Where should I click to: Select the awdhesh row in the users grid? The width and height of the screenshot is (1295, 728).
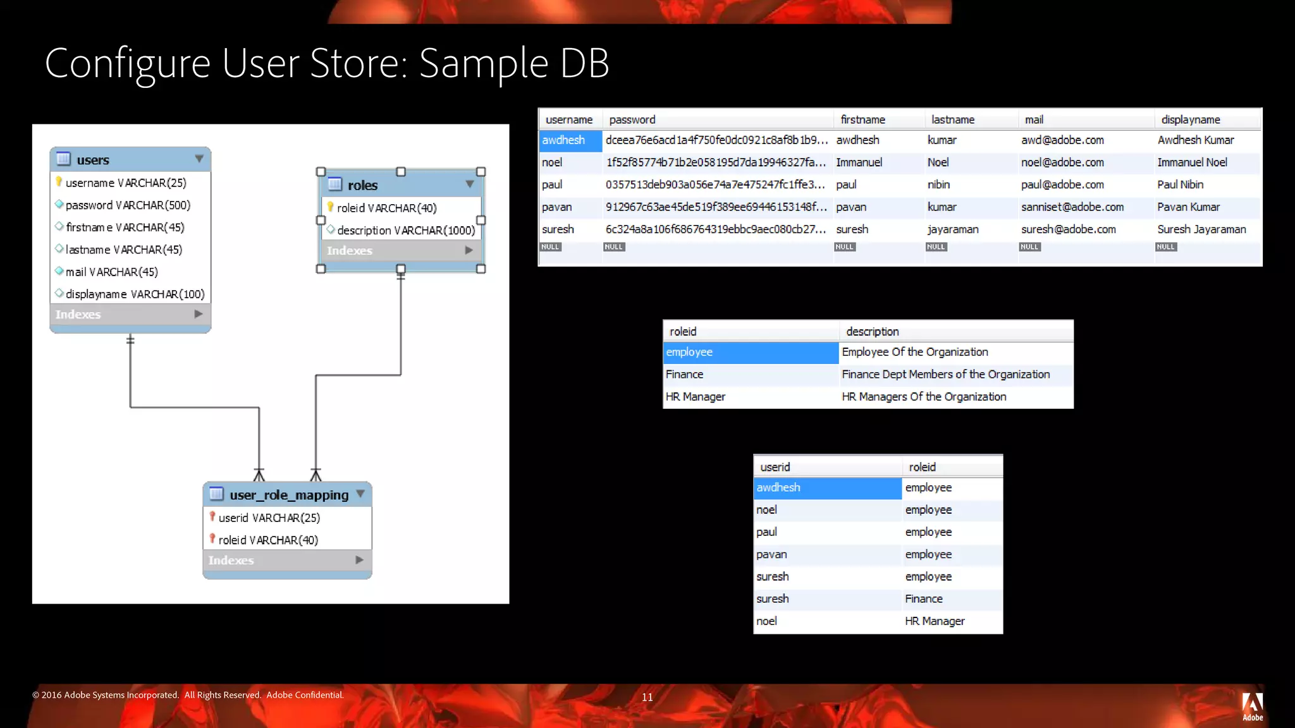tap(563, 140)
